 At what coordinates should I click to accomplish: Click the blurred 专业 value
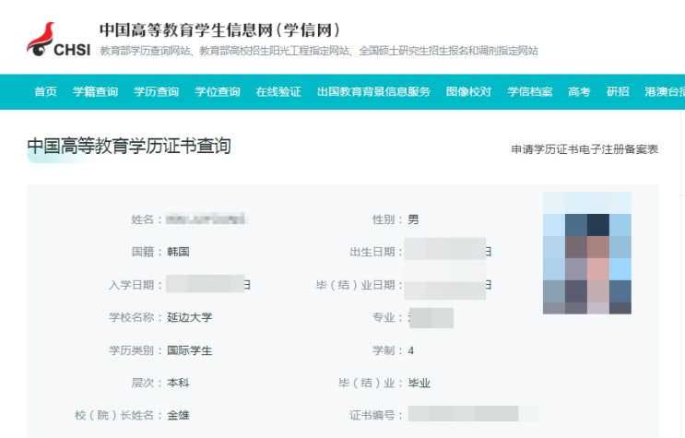click(x=431, y=318)
